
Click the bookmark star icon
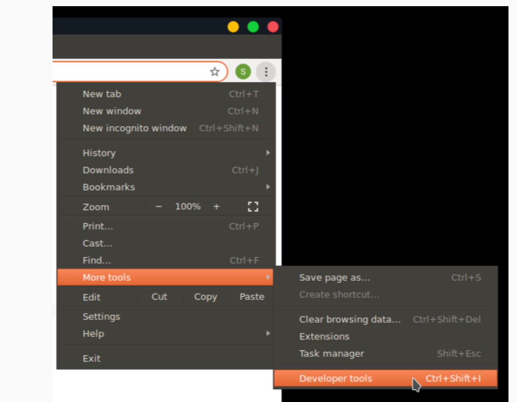coord(214,72)
